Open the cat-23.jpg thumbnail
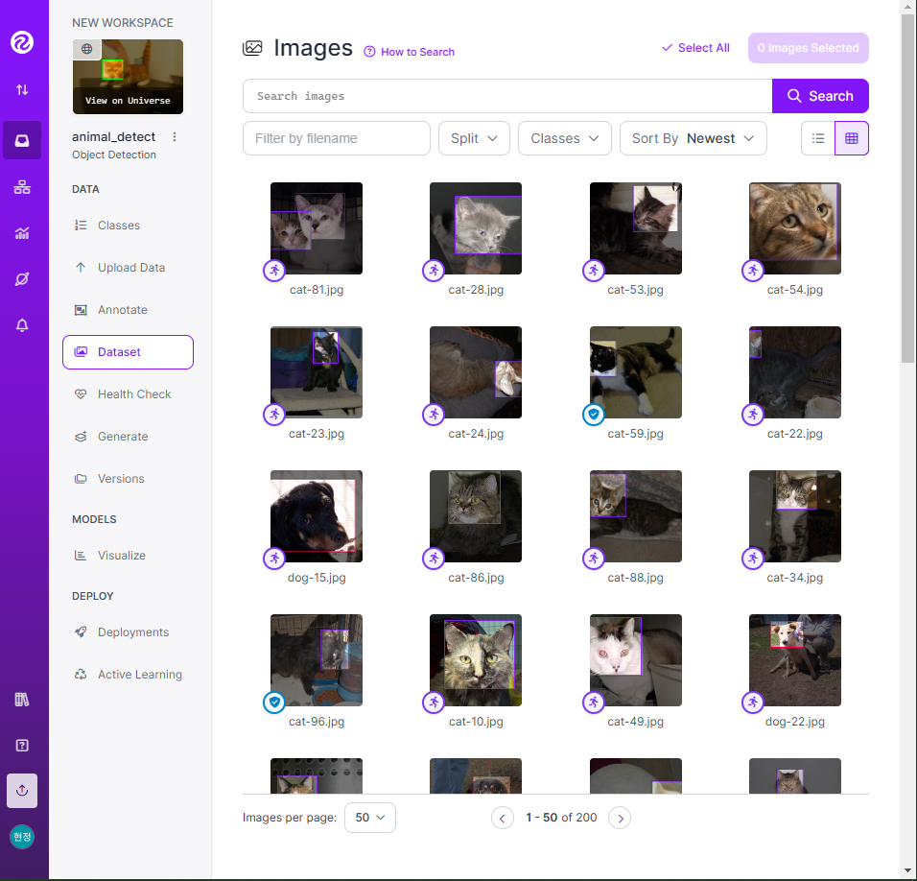Viewport: 917px width, 881px height. [317, 372]
